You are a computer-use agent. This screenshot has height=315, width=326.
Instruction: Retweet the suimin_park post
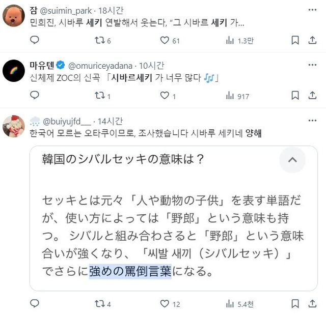99,40
